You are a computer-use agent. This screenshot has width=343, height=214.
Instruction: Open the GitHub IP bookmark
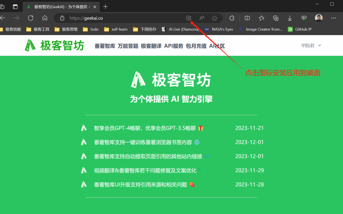tap(300, 29)
